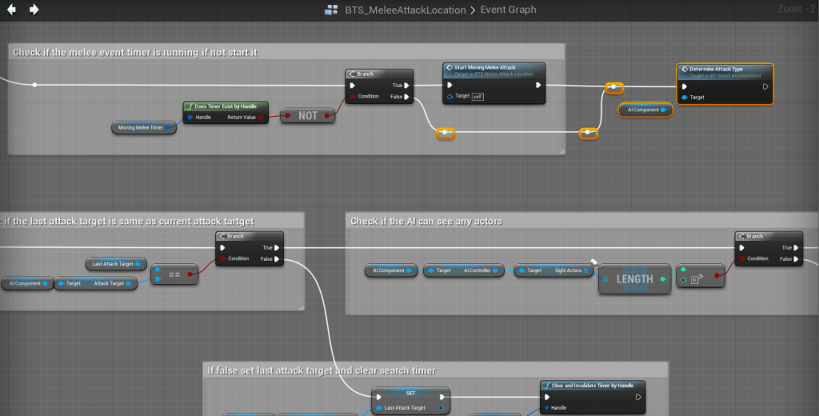The image size is (819, 416).
Task: Click the blueprint icon beside BTS_MeleeAttackLocation
Action: 330,10
